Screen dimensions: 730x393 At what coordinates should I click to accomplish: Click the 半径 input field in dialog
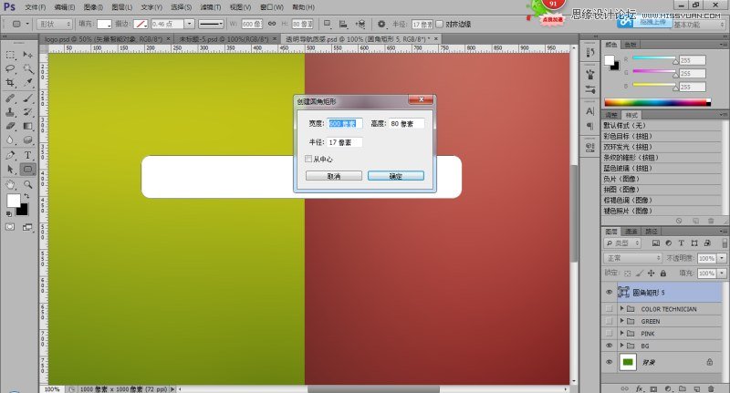point(345,142)
